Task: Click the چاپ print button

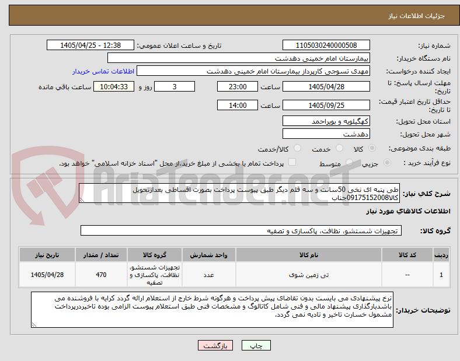Action: [x=256, y=345]
